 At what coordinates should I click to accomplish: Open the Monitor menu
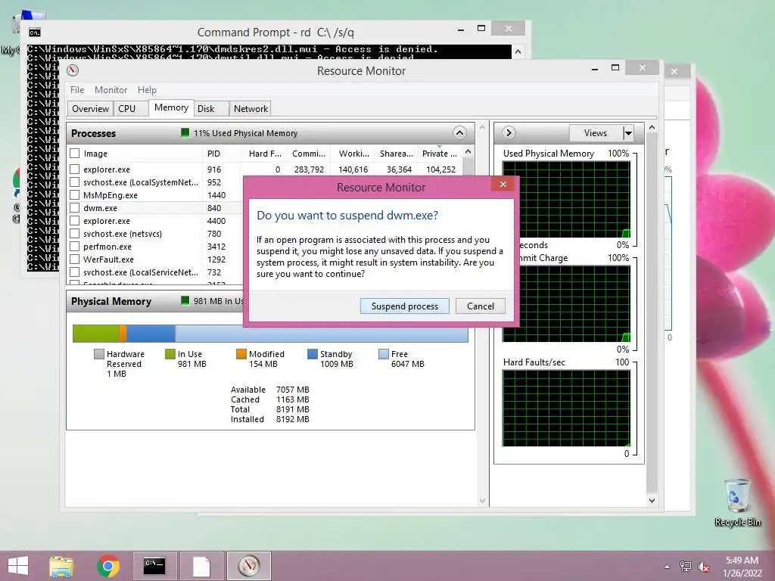(110, 90)
